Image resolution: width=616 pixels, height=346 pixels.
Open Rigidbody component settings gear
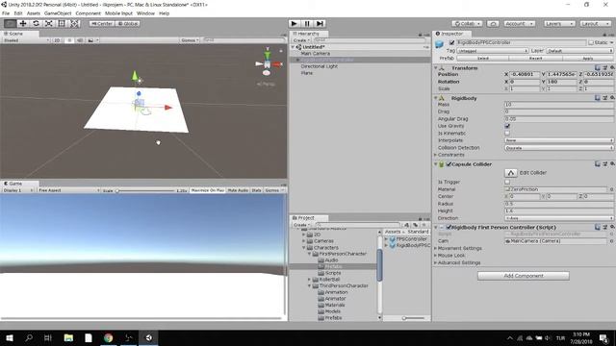612,98
